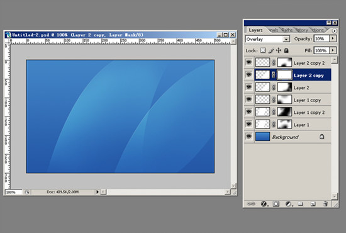Click the Add layer mask icon

(276, 203)
